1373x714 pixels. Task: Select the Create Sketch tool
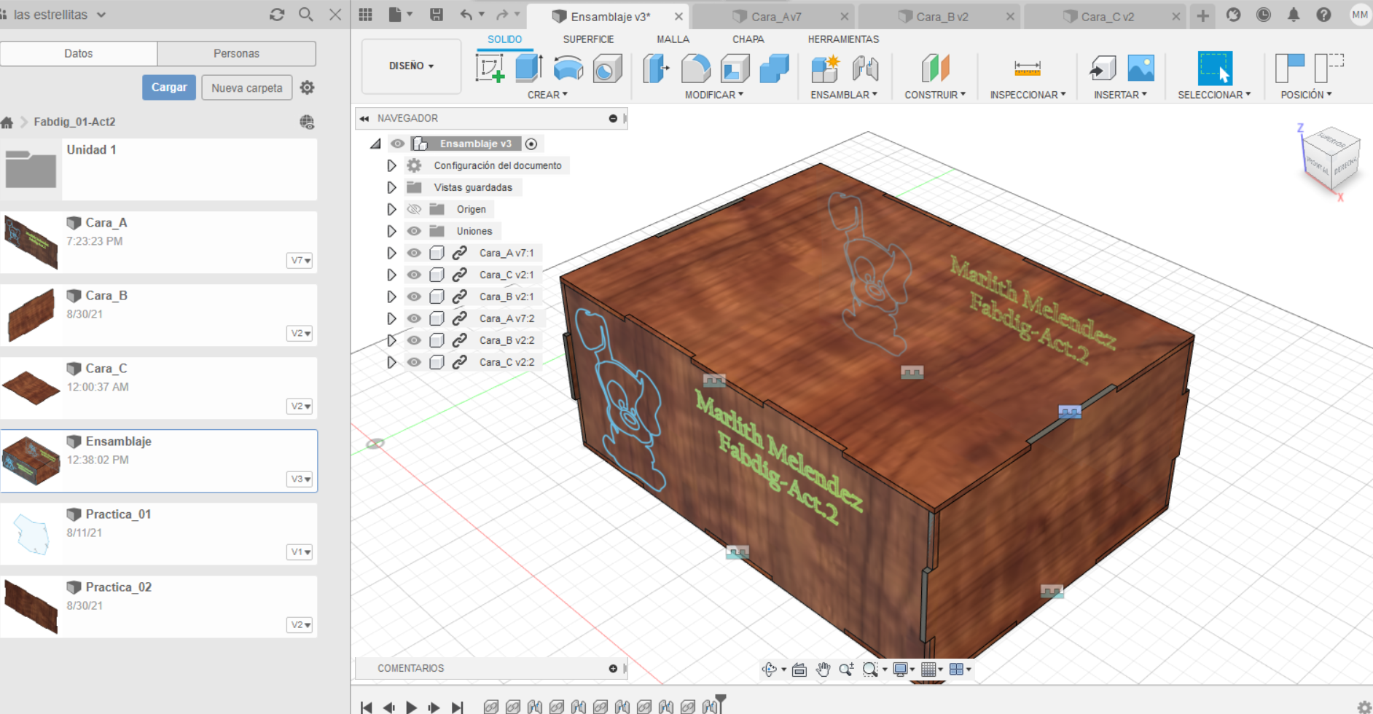click(x=490, y=68)
